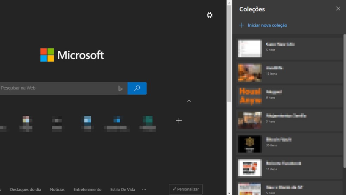Click the plus icon for new collection
Screen dimensions: 346x195
click(242, 25)
